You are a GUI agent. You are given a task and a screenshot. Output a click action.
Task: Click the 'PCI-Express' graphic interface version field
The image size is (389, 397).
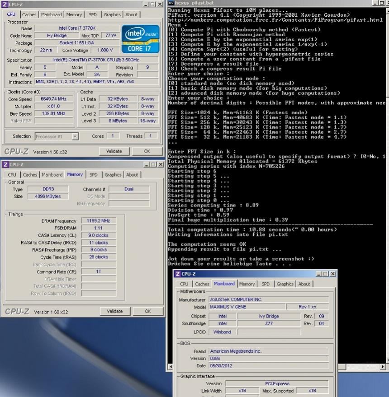pyautogui.click(x=277, y=383)
